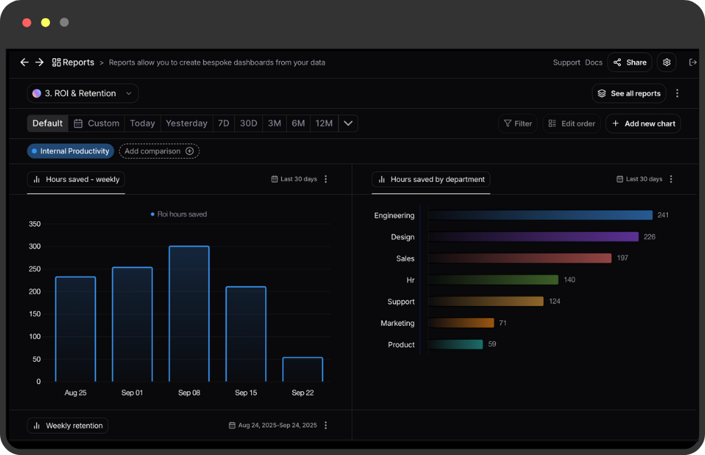This screenshot has width=705, height=455.
Task: Click calendar icon beside Aug 24, 2025-Sep 24, 2025
Action: pos(232,426)
